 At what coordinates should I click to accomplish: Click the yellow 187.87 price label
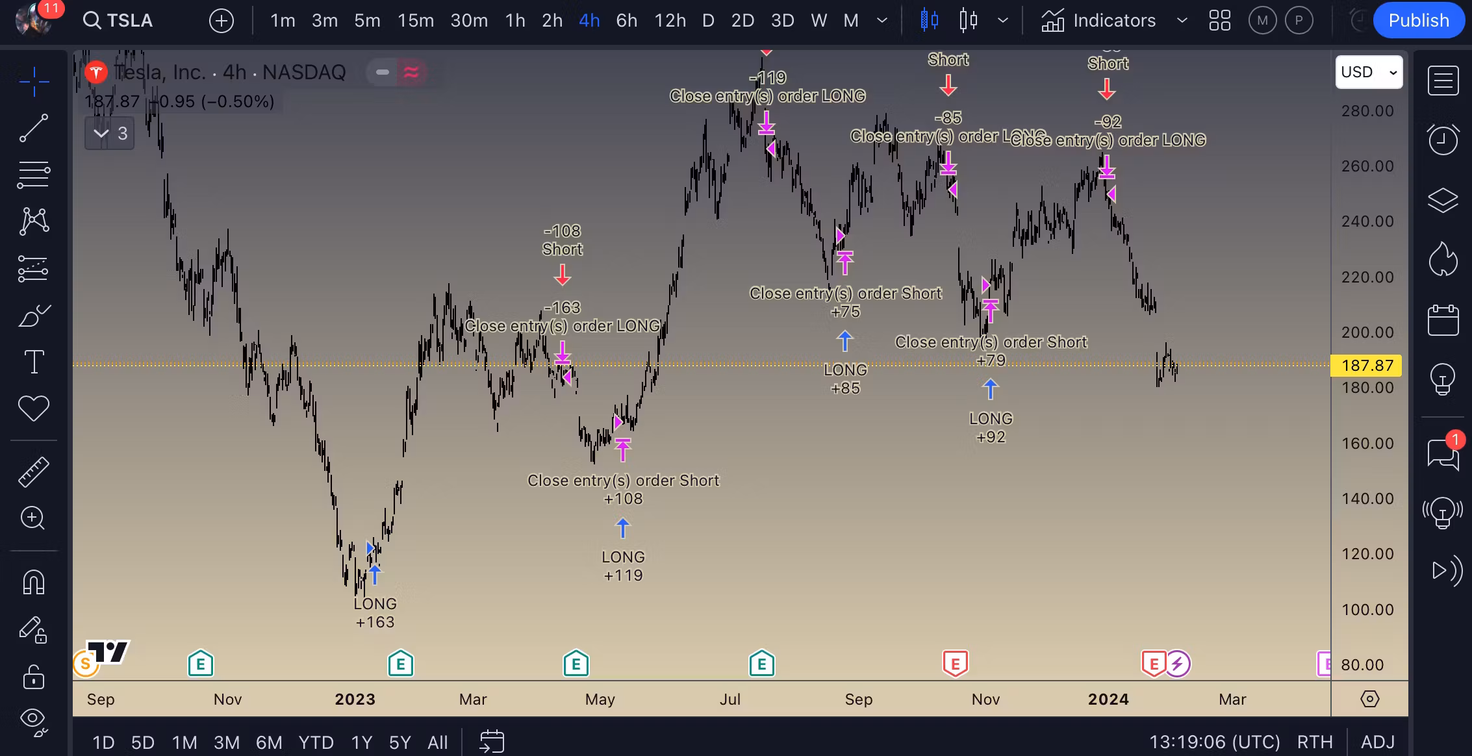[1366, 366]
